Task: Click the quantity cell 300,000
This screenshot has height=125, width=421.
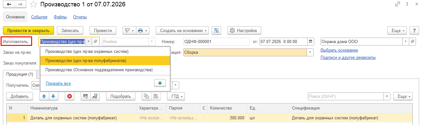Action: click(x=227, y=118)
